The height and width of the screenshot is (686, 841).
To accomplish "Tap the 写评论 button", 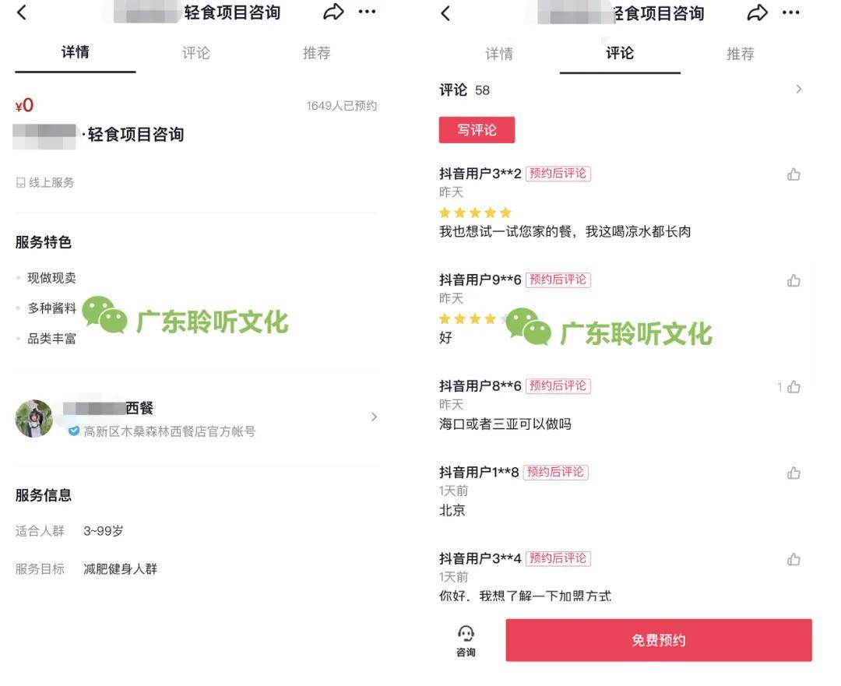I will 477,130.
